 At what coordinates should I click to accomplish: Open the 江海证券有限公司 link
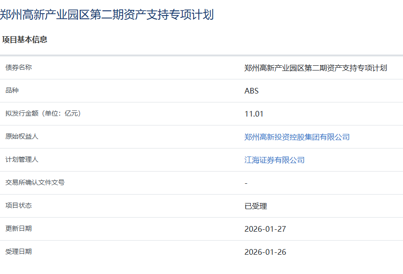click(274, 160)
